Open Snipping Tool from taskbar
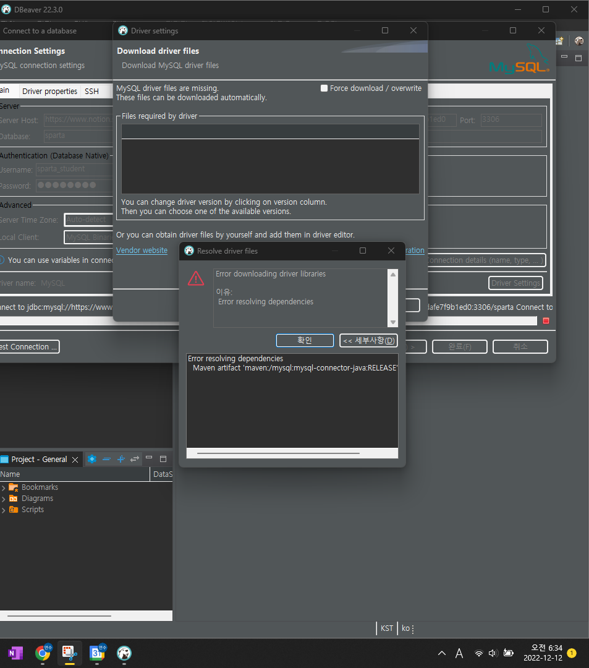The image size is (589, 668). pyautogui.click(x=70, y=653)
